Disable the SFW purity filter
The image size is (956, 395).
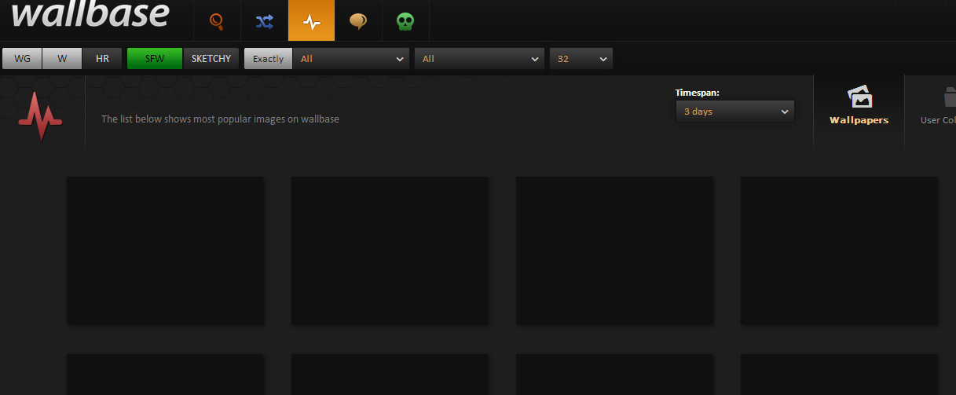click(155, 59)
